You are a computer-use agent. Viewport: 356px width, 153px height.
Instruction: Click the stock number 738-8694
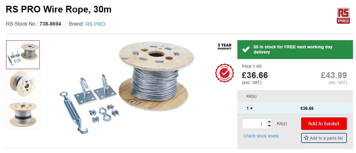point(50,24)
